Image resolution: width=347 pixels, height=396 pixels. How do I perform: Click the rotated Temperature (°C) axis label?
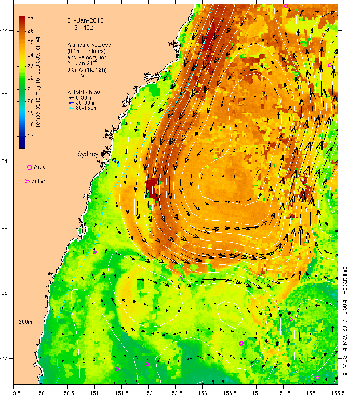38,83
